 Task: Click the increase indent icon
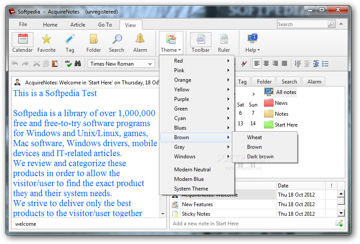pos(316,64)
